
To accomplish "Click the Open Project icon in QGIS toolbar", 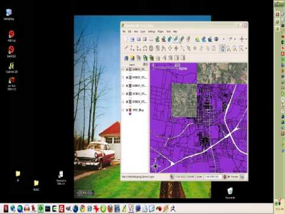I will (132, 39).
